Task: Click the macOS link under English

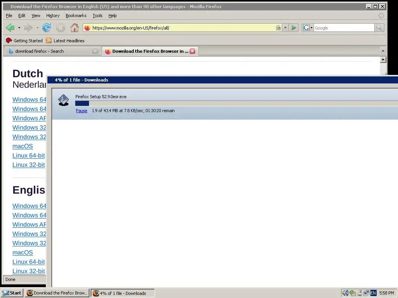Action: [x=23, y=252]
